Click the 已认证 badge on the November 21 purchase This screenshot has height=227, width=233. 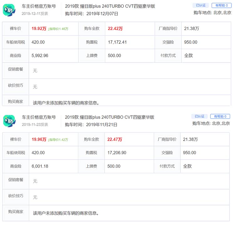(199, 116)
